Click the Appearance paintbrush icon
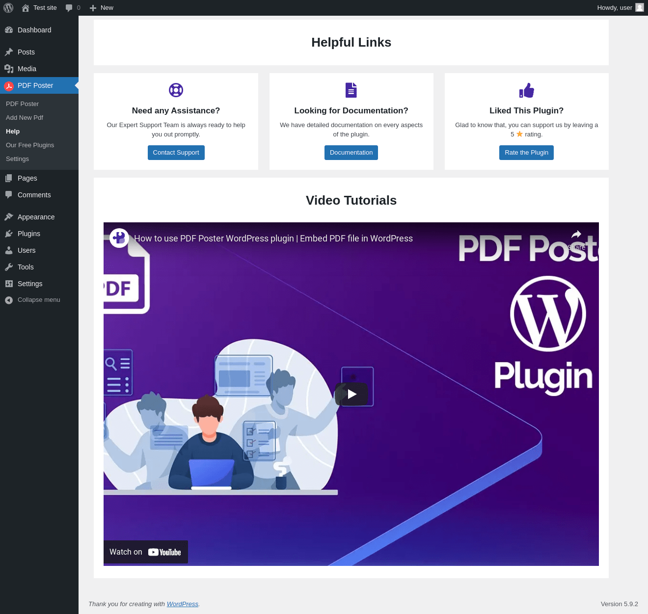Screen dimensions: 648x614 click(9, 217)
